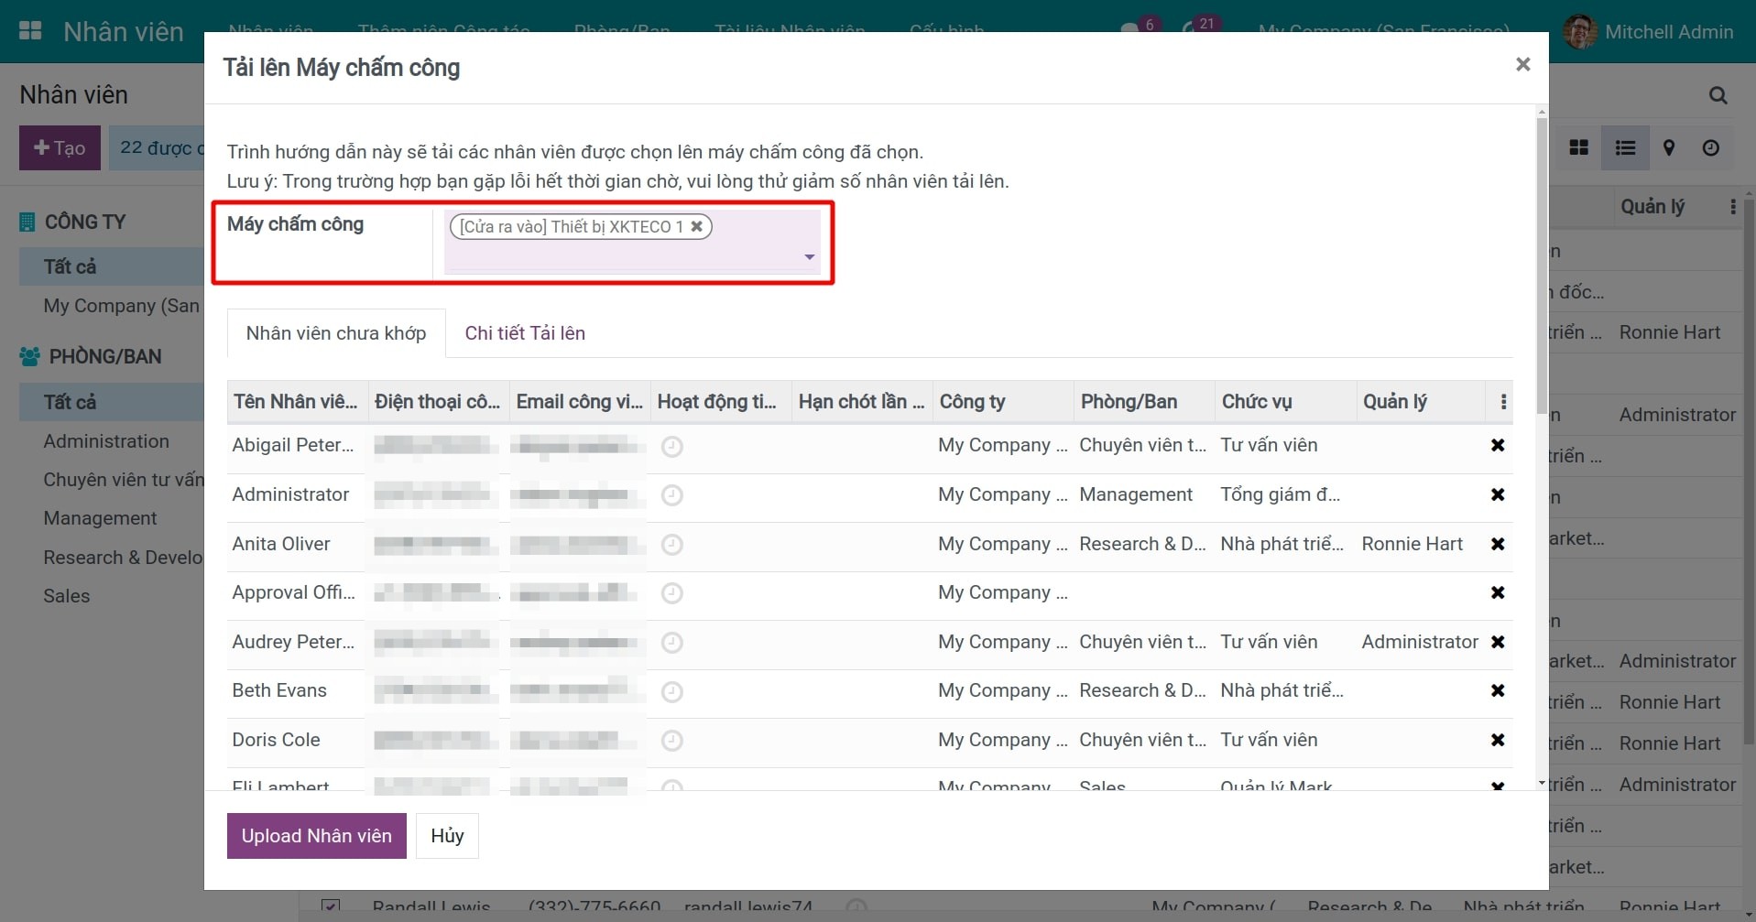Select Nhân viên chưa khớp tab
1756x922 pixels.
[336, 333]
